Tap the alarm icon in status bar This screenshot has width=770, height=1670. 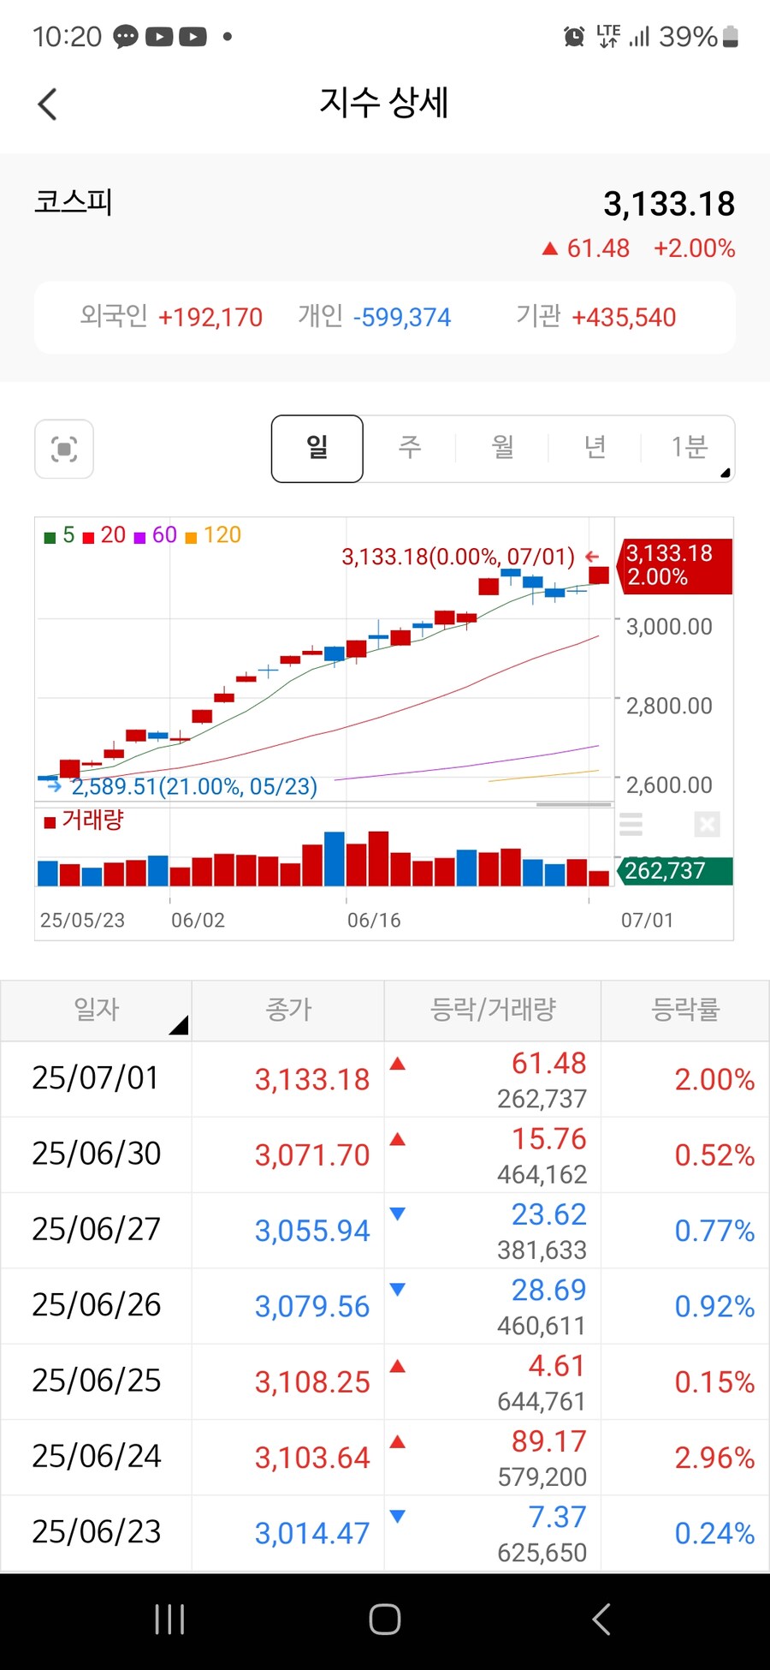(x=574, y=37)
